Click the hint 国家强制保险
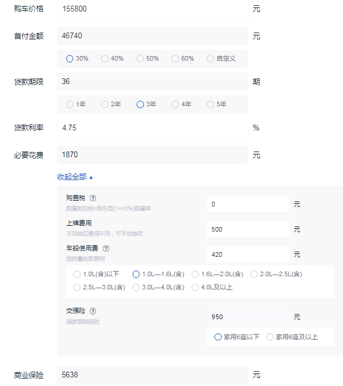Image resolution: width=343 pixels, height=386 pixels. 83,322
